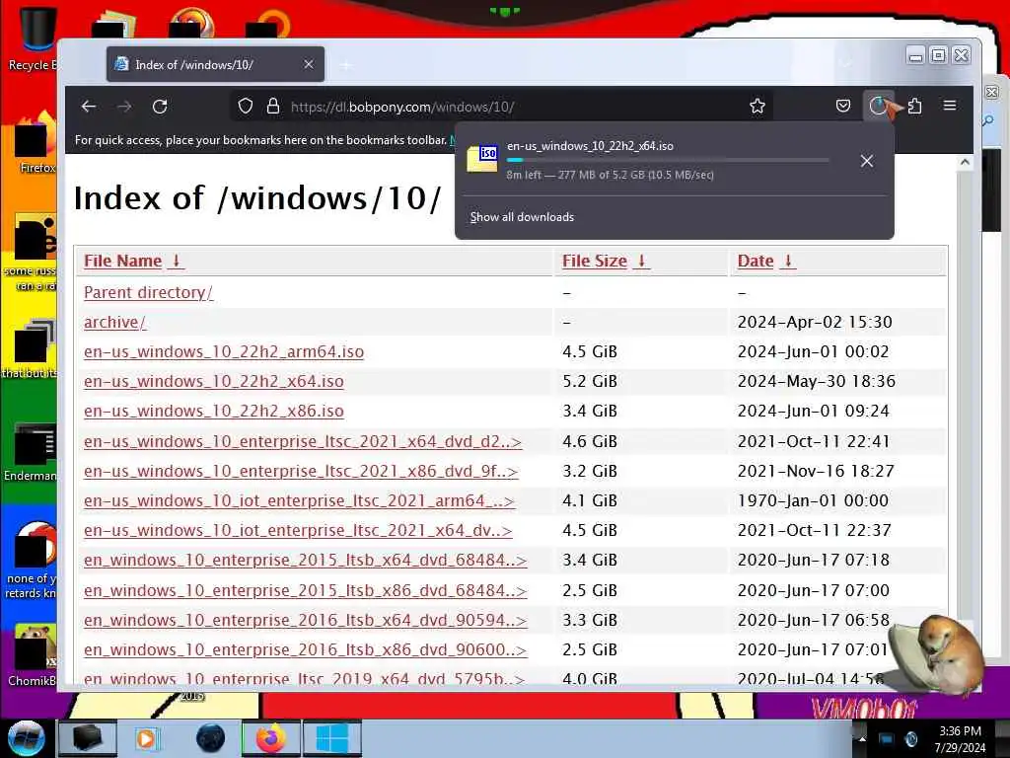Viewport: 1010px width, 758px height.
Task: Click the arrow next to File Size
Action: [641, 261]
